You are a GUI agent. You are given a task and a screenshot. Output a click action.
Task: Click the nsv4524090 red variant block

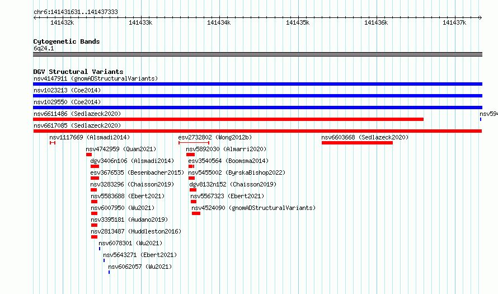(196, 213)
